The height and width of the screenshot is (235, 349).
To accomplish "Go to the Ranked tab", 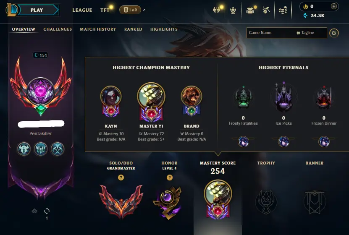I will [133, 29].
